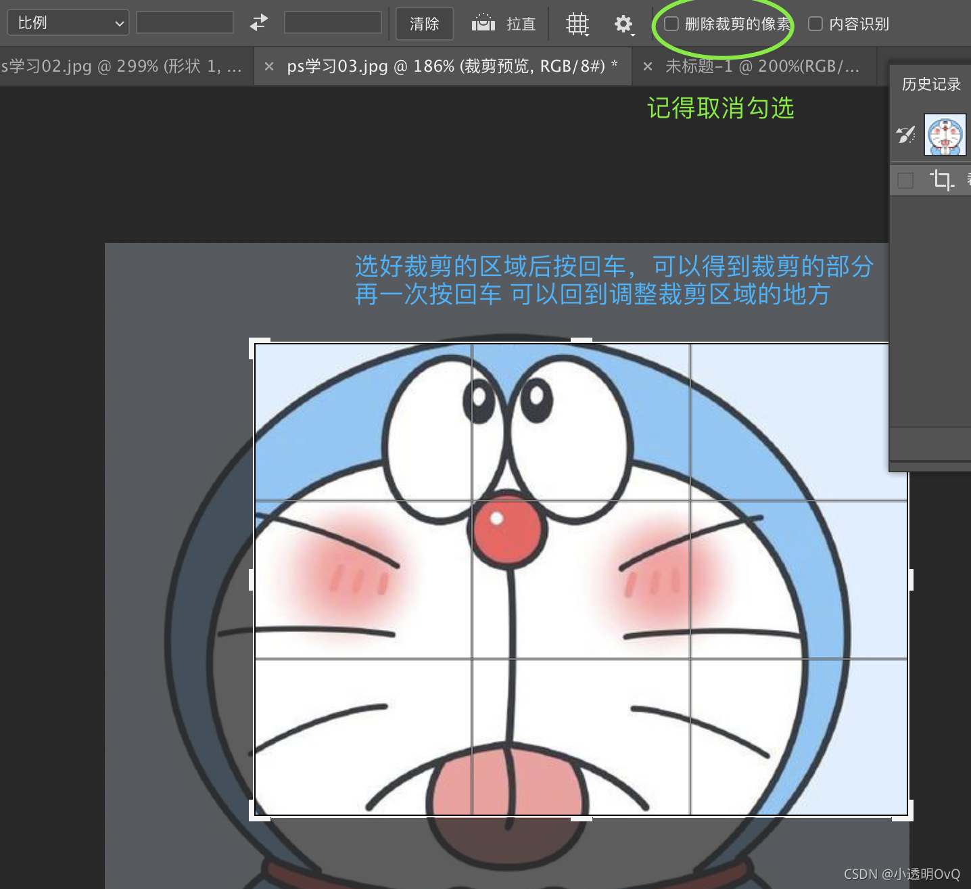Image resolution: width=971 pixels, height=889 pixels.
Task: Open the 历史记录 history panel tab
Action: [x=931, y=84]
